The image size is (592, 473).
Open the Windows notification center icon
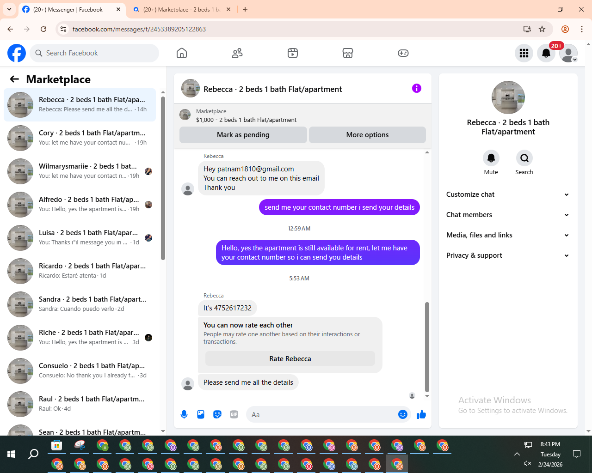(577, 454)
